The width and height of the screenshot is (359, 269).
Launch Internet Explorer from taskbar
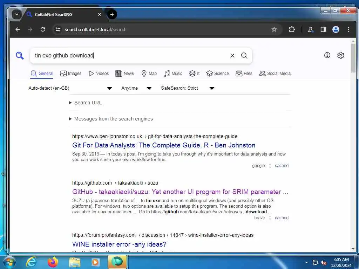click(x=31, y=262)
